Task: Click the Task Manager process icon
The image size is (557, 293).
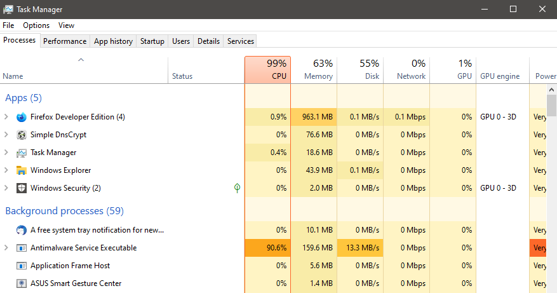Action: tap(21, 153)
